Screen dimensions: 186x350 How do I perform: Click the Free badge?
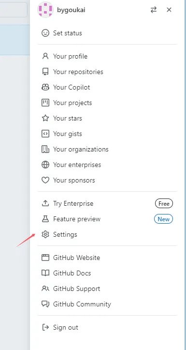point(164,204)
